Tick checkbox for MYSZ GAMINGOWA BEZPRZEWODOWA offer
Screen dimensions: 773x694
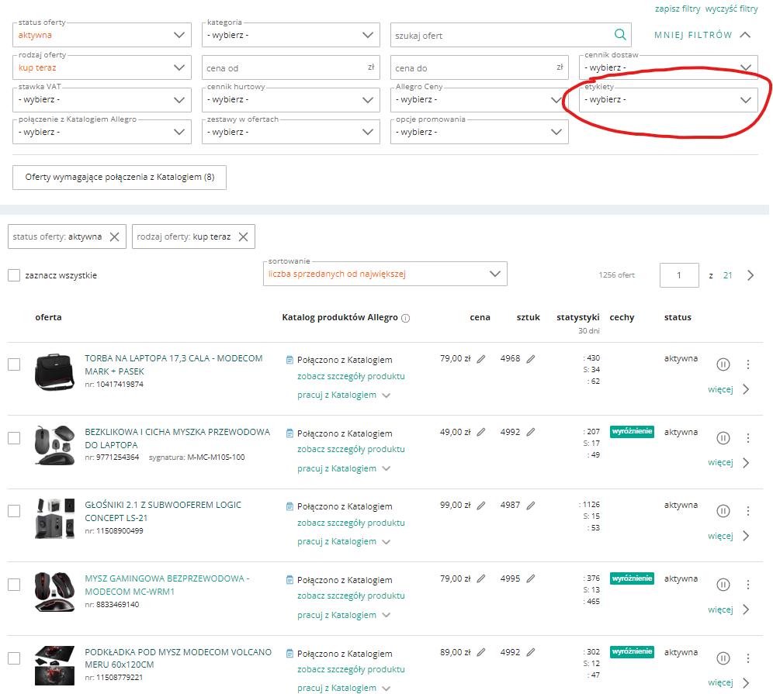[14, 584]
